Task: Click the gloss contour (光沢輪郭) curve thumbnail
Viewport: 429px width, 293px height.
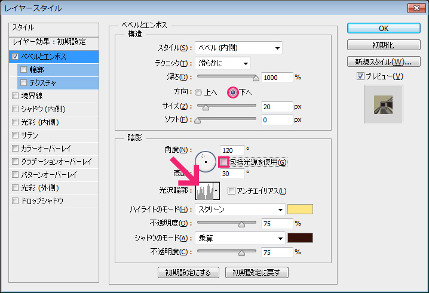Action: tap(205, 190)
